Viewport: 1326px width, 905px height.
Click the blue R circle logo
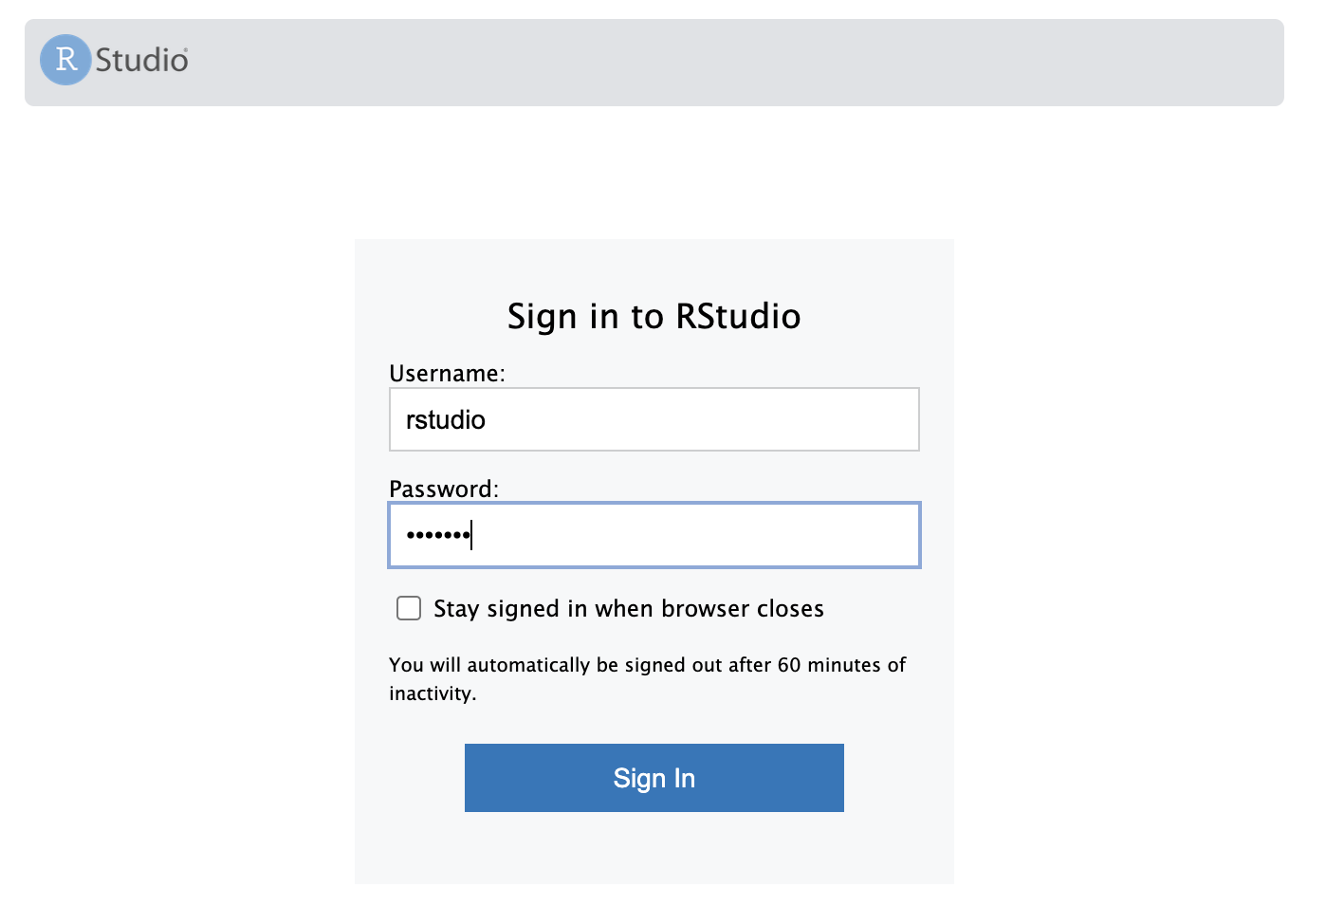(x=65, y=60)
